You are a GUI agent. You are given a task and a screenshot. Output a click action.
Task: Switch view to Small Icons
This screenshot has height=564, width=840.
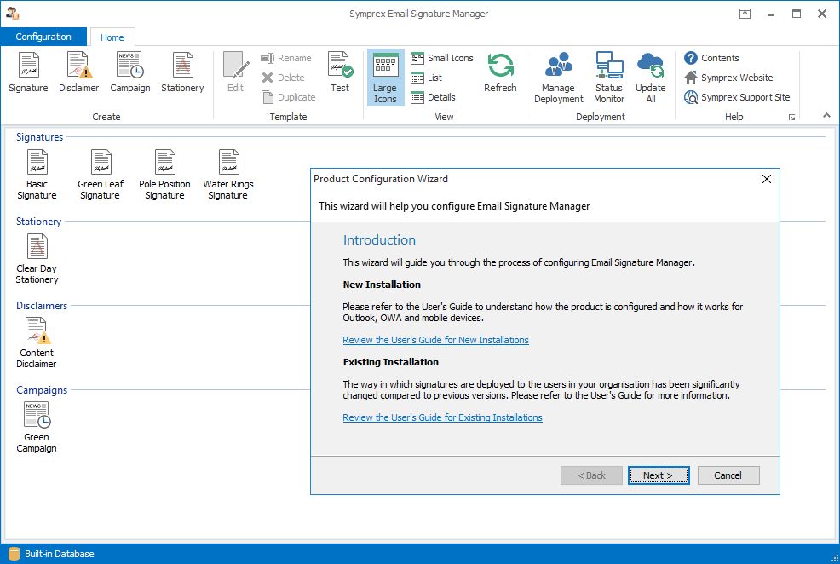point(442,58)
